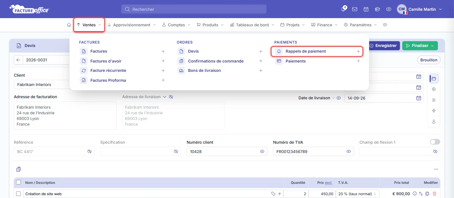Select Facture récurrente menu link
The height and width of the screenshot is (198, 454).
(x=108, y=71)
